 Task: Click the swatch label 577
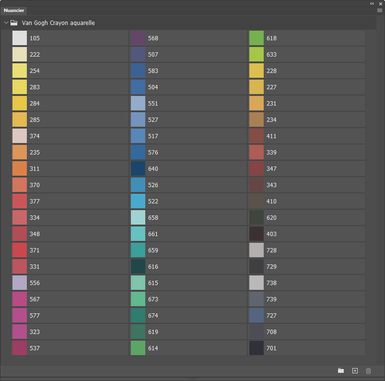point(35,315)
